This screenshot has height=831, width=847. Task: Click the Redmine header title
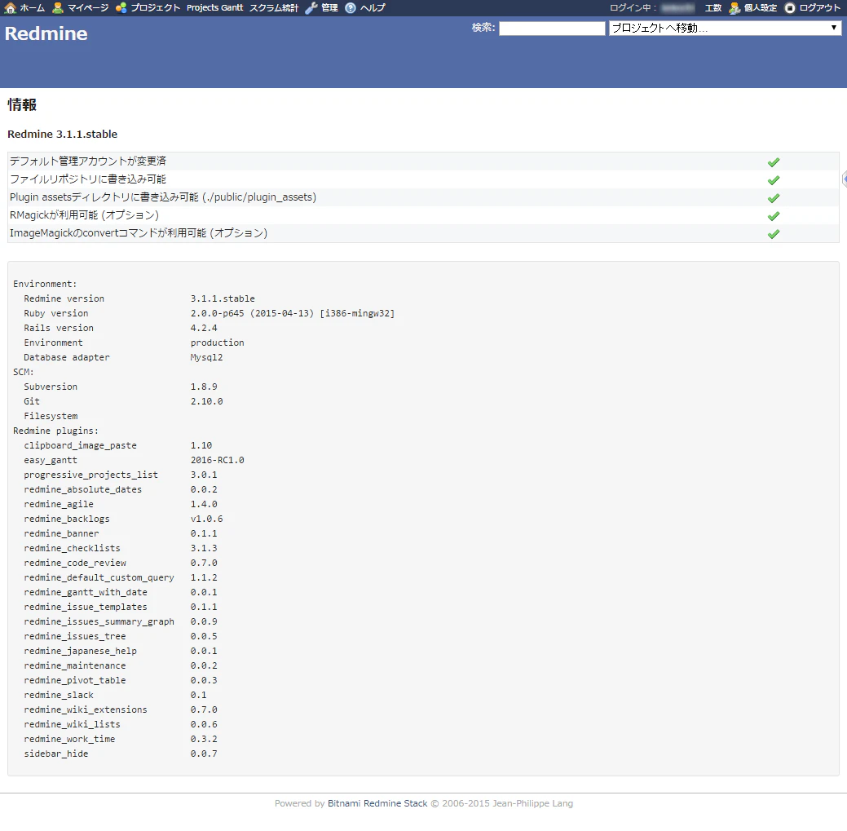46,33
